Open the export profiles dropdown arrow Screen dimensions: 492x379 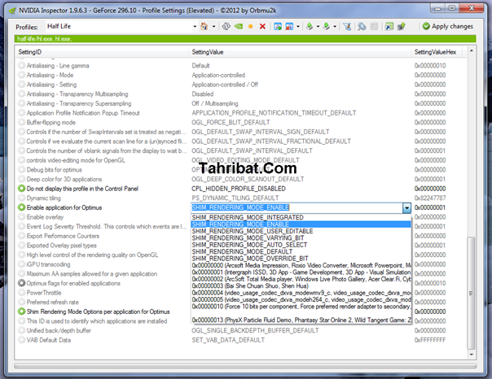tap(318, 27)
